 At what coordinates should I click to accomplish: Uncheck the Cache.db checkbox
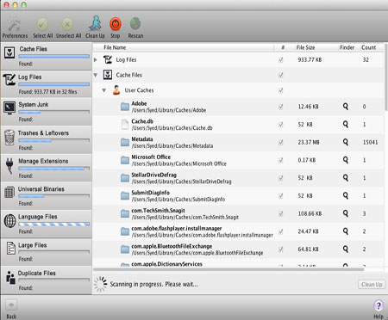(280, 125)
